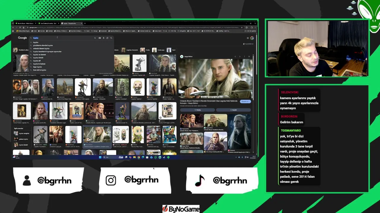Select the İnert filter chip
This screenshot has height=213, width=380.
[x=171, y=50]
